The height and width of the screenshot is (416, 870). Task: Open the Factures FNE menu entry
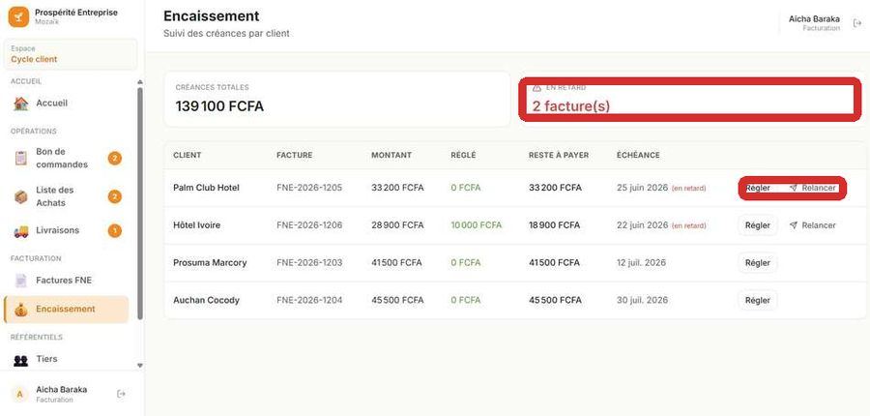coord(66,281)
